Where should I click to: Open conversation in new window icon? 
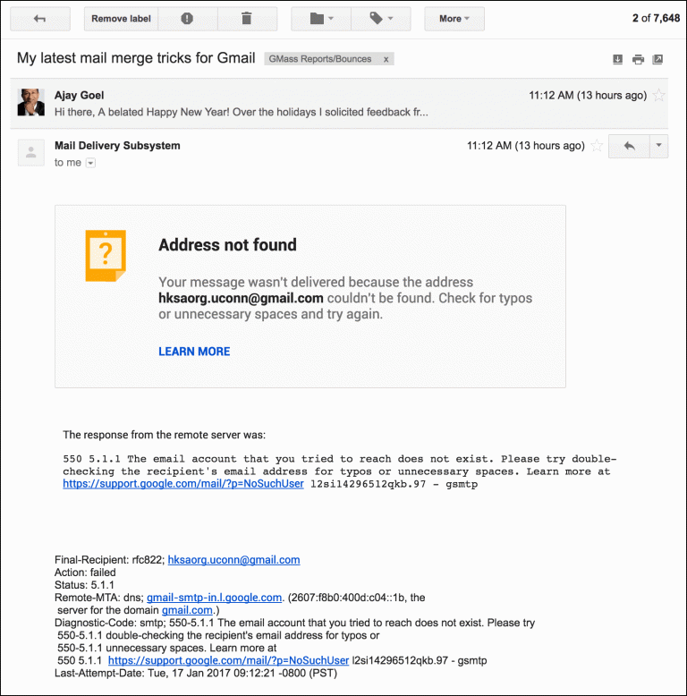click(657, 59)
